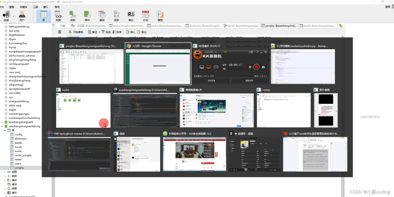This screenshot has width=394, height=197.
Task: Switch to the jiaofei table tab
Action: click(x=241, y=26)
